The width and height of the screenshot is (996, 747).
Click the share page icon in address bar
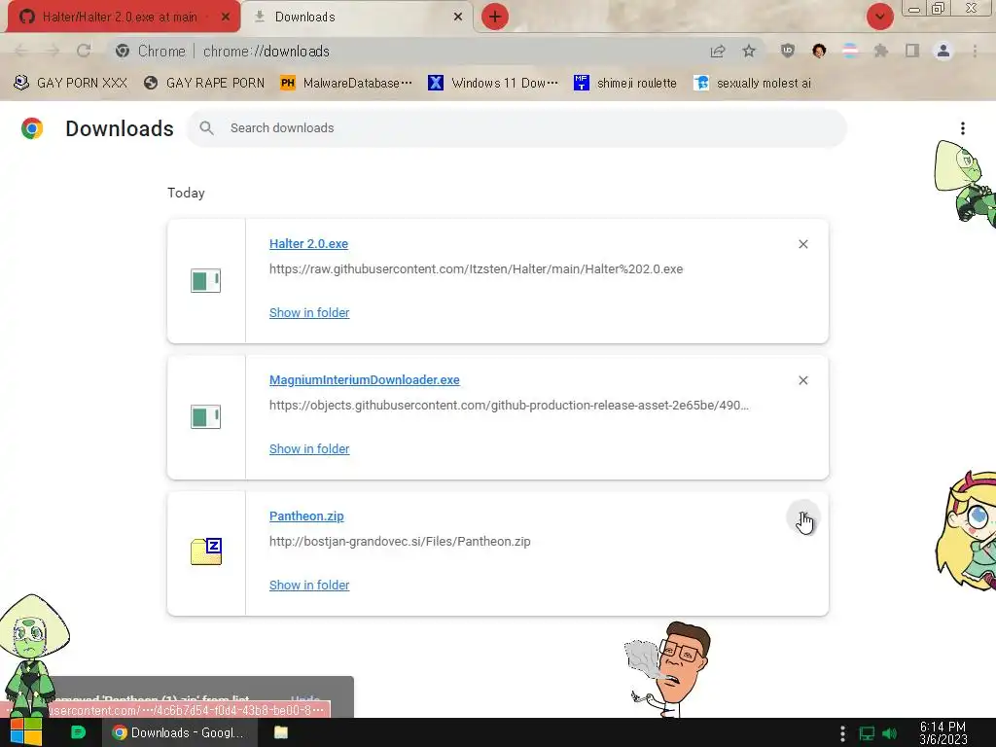718,52
